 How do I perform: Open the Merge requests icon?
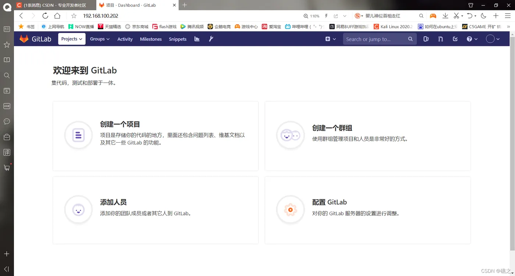(440, 39)
